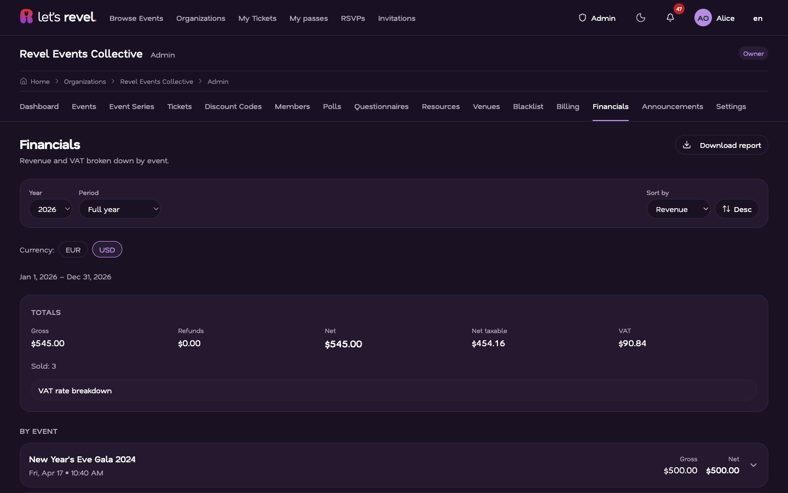Click the event Gross $500.00 value
Screen dimensions: 788x493
(x=680, y=471)
